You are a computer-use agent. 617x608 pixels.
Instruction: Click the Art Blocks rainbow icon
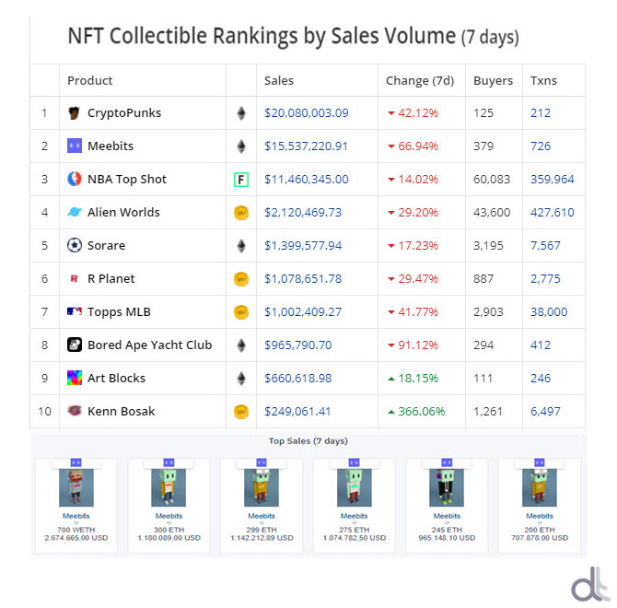75,378
